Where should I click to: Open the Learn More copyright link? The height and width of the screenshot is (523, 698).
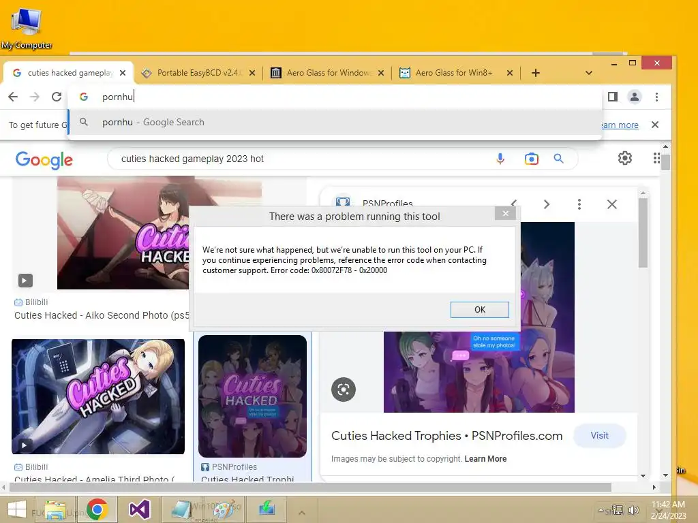[485, 459]
